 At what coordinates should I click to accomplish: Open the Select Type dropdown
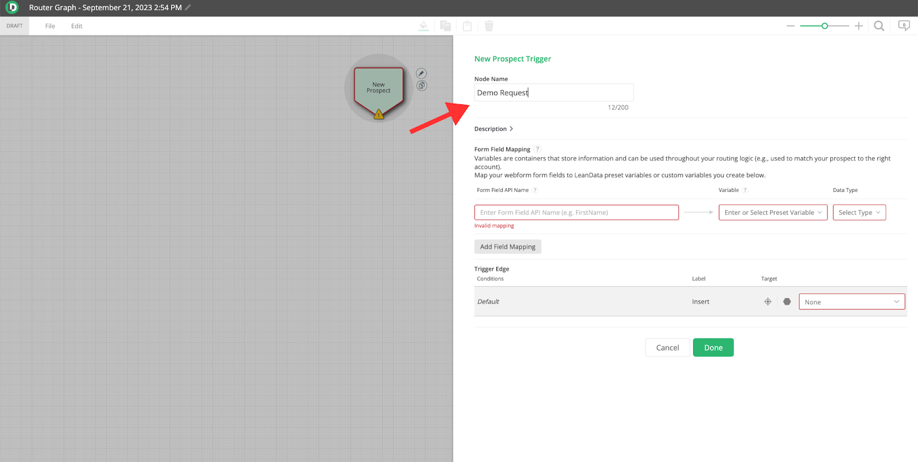pos(859,213)
